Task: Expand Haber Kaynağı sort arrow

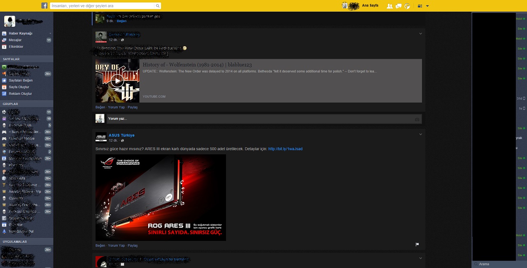Action: pyautogui.click(x=50, y=33)
